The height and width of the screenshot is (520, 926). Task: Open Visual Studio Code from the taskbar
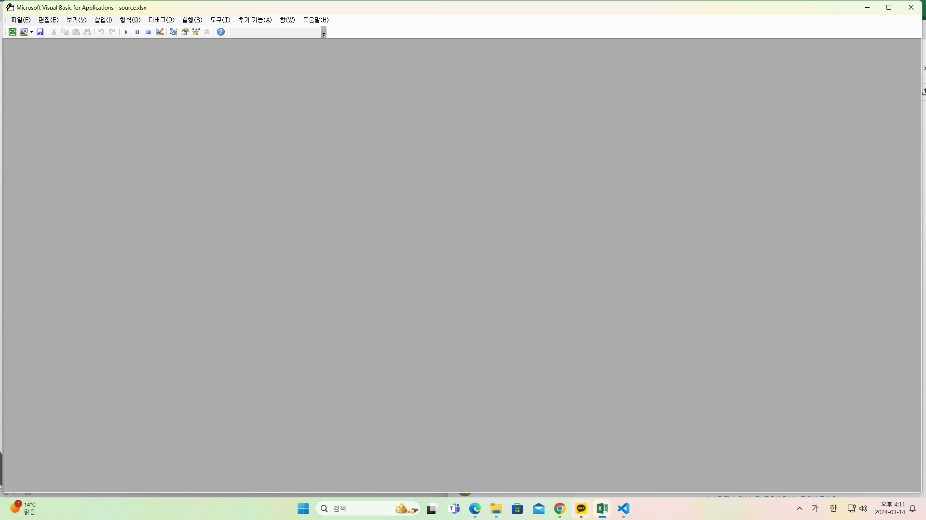[624, 508]
